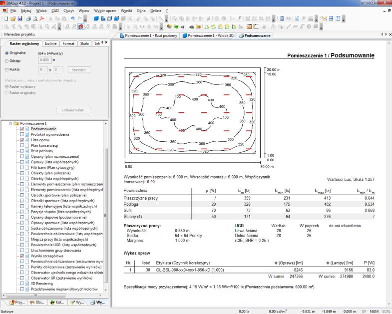Click the tree panel vertical scrollbar
392x314 pixels.
tap(105, 215)
